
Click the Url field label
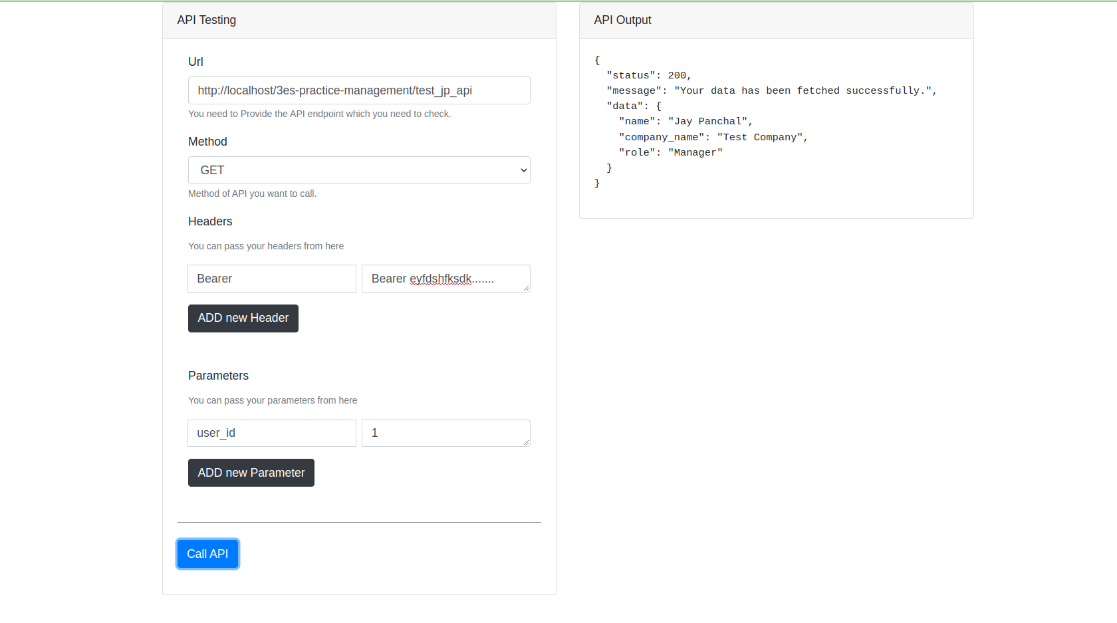(195, 62)
